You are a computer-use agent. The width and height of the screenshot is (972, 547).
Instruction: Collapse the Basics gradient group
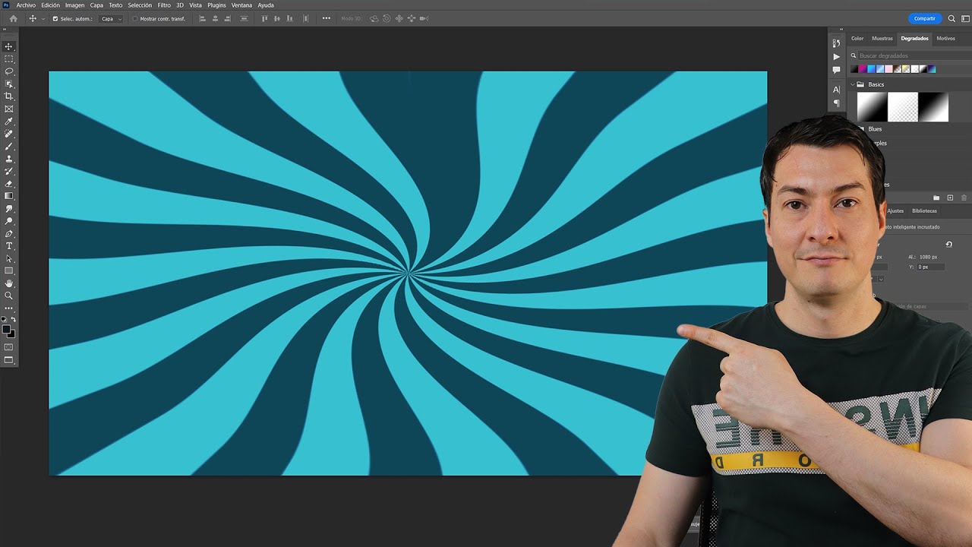click(x=853, y=84)
